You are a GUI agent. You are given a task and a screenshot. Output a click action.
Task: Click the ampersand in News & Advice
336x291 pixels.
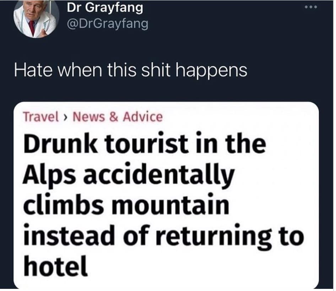[x=114, y=117]
